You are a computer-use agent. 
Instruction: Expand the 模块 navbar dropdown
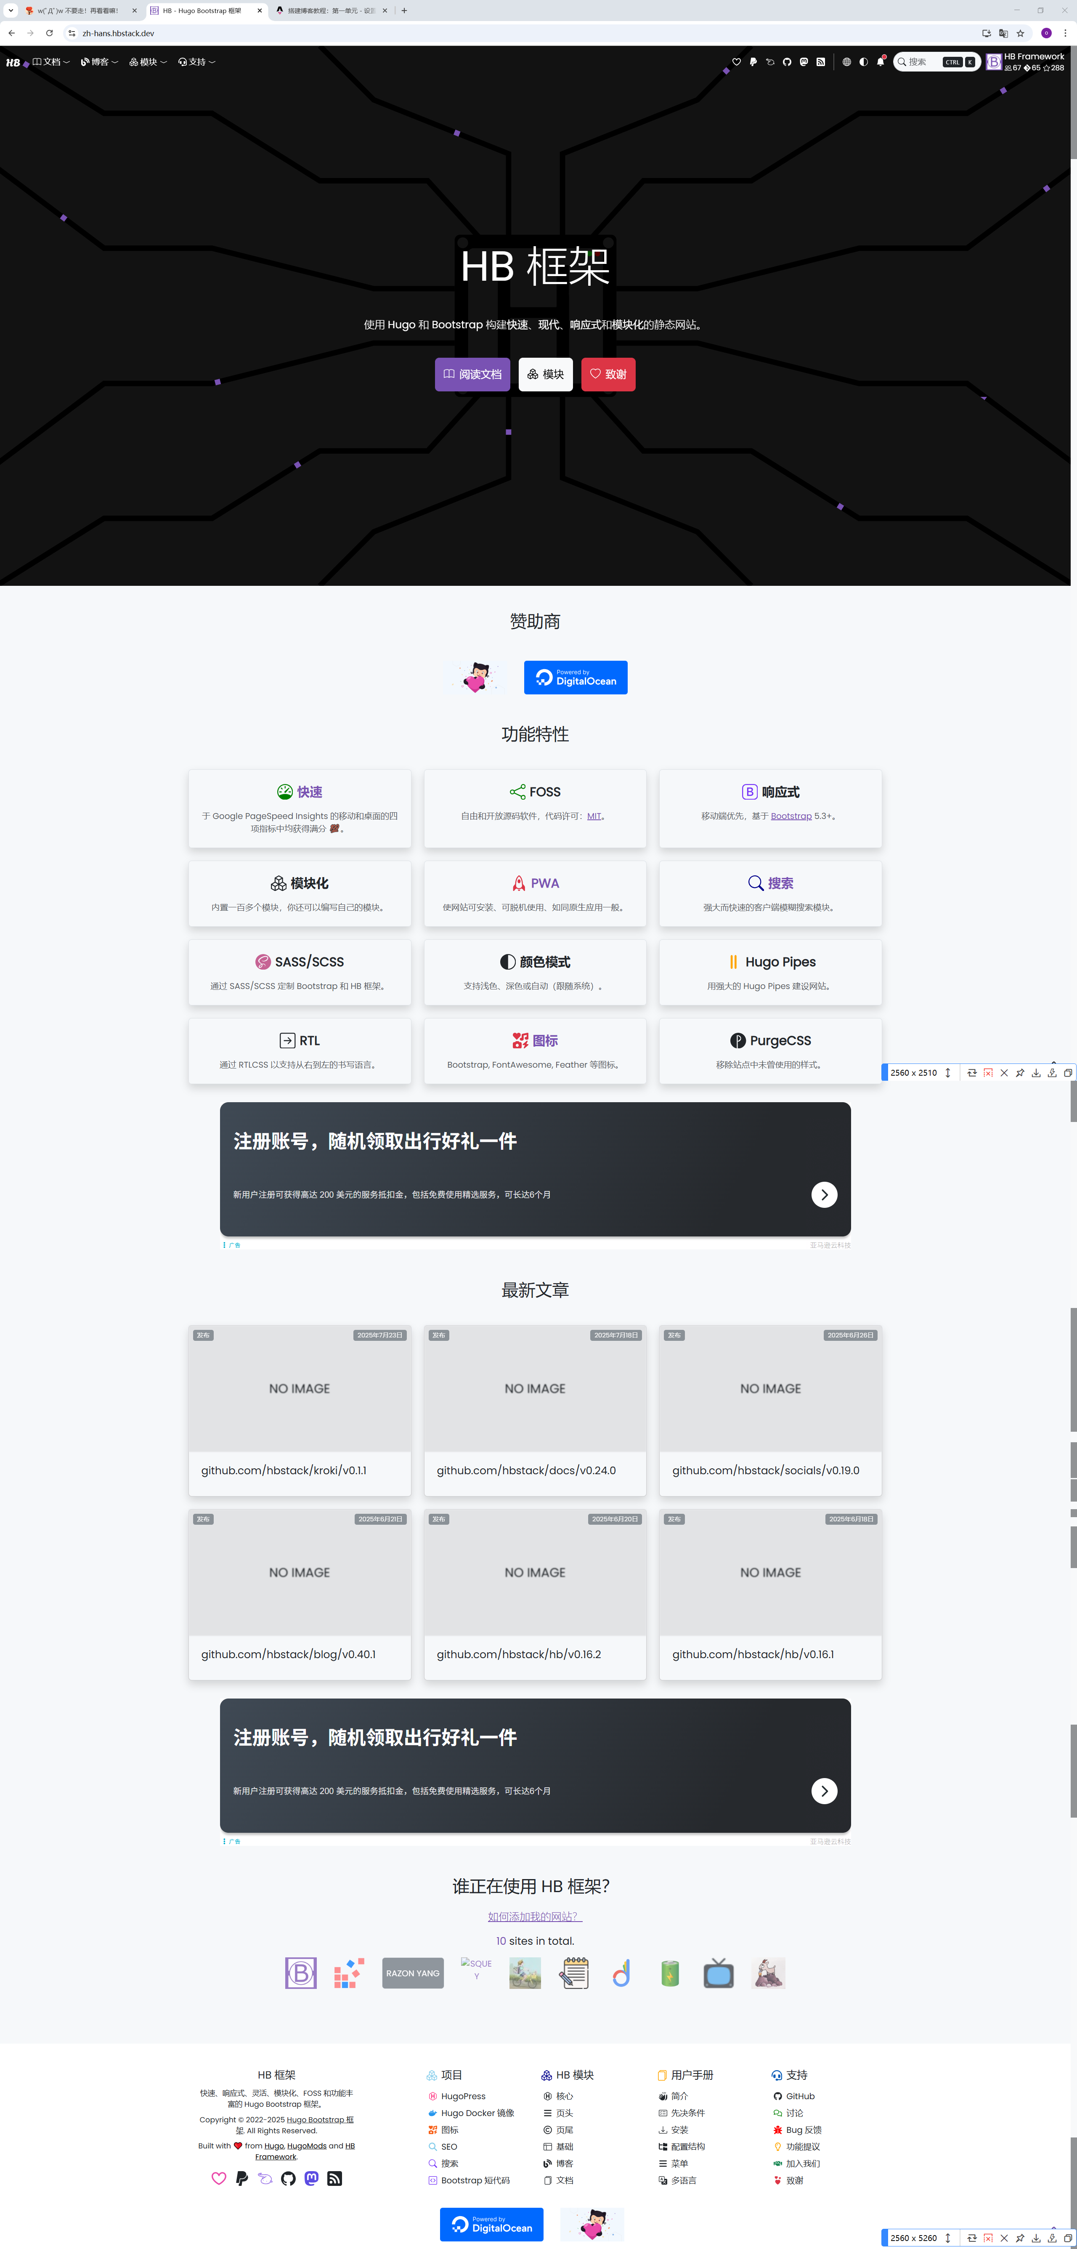tap(148, 62)
